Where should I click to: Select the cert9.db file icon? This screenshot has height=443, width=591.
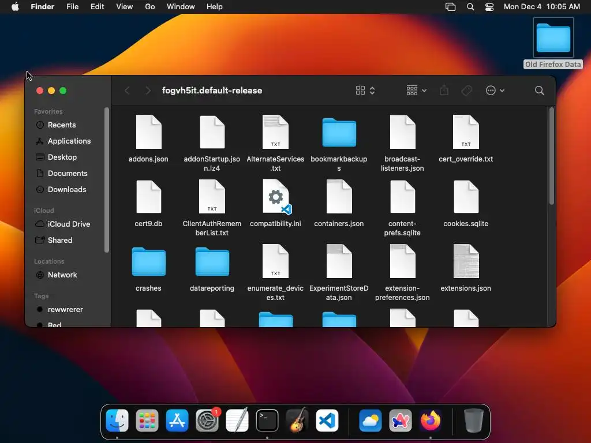click(148, 197)
